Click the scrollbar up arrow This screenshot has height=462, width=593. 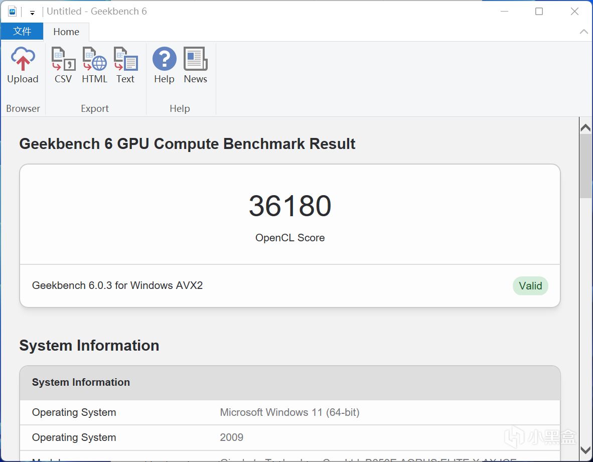click(585, 127)
